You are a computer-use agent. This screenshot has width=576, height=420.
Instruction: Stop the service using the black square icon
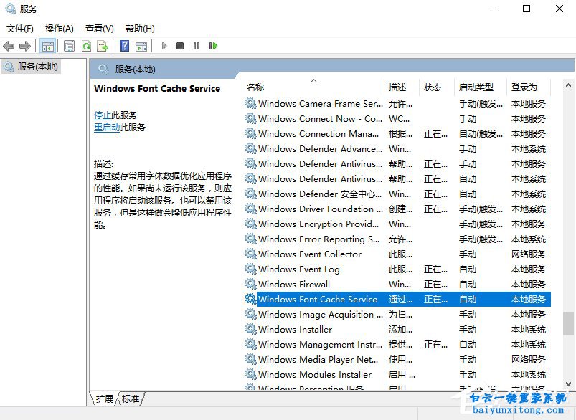[x=181, y=46]
